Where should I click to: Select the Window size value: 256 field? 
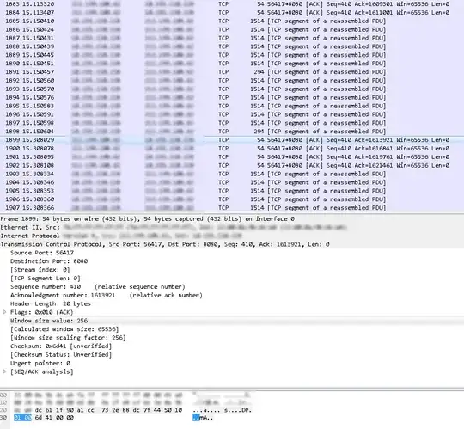[x=49, y=321]
